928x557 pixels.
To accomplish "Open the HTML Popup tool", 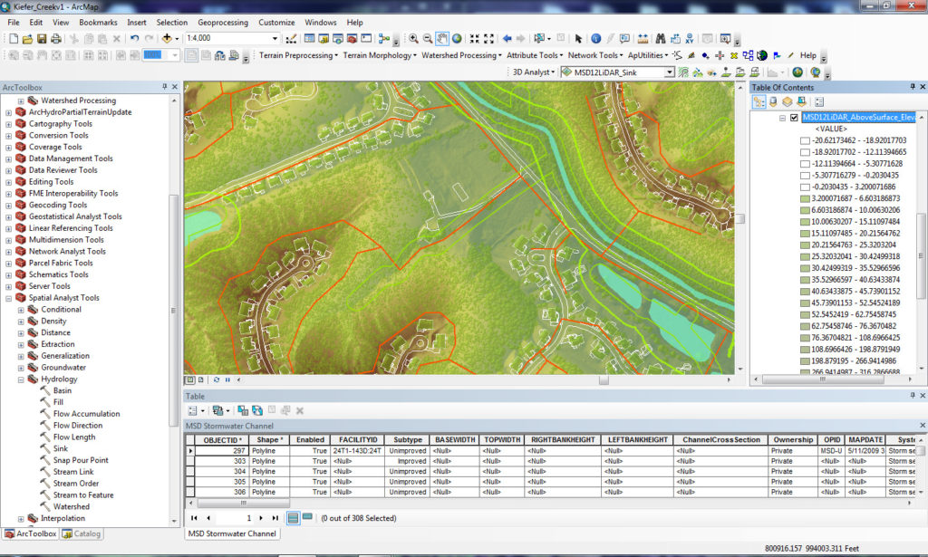I will click(x=624, y=38).
